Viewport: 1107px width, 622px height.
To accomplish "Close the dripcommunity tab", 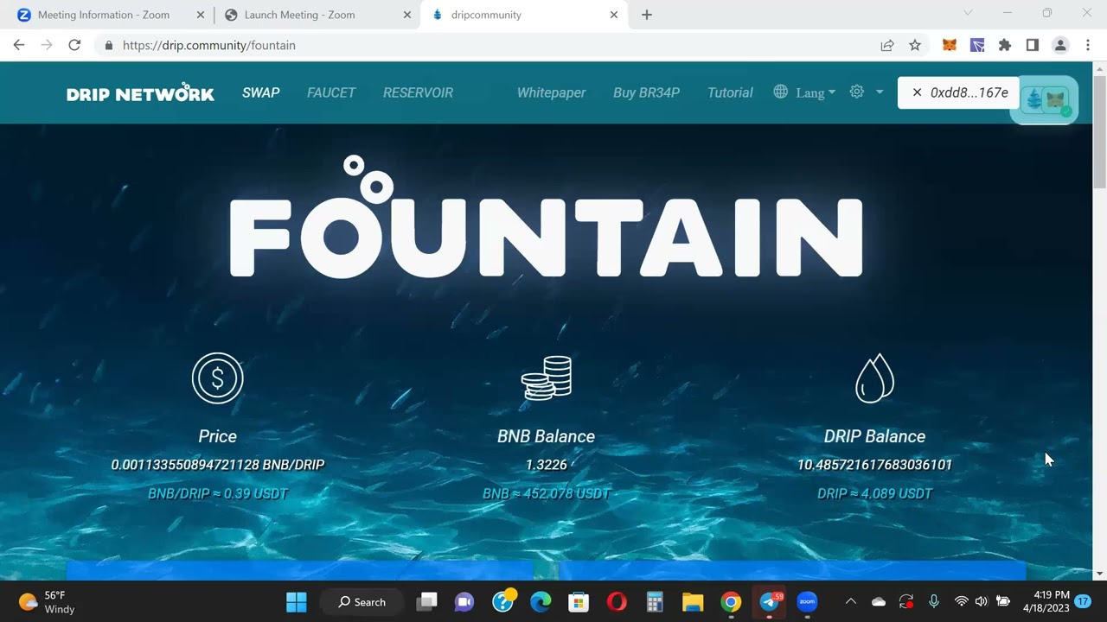I will point(614,15).
